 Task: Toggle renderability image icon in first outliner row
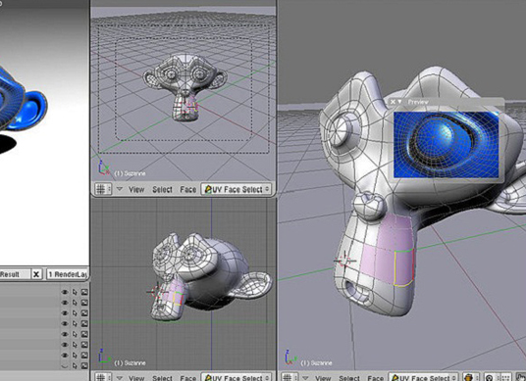pyautogui.click(x=84, y=292)
